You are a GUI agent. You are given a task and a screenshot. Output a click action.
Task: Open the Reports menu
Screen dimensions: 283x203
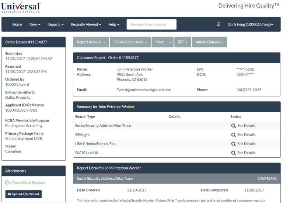click(x=55, y=24)
